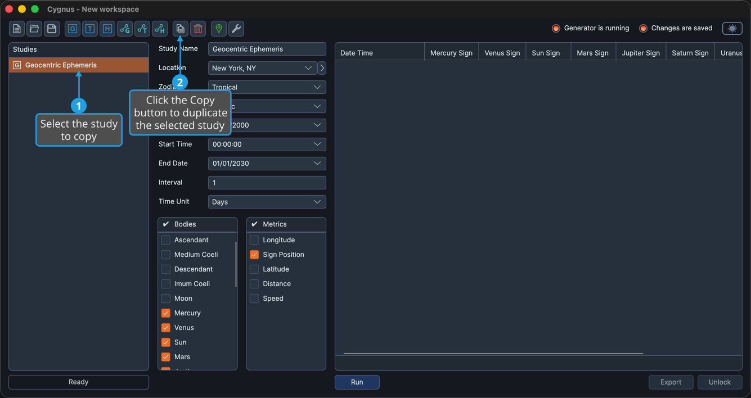Click the Export button
Image resolution: width=751 pixels, height=398 pixels.
click(671, 382)
